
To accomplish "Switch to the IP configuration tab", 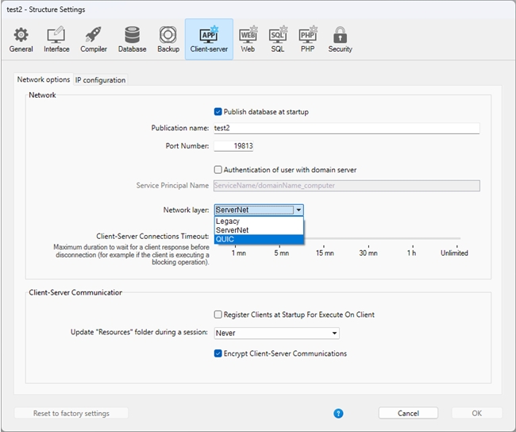I will [x=100, y=80].
